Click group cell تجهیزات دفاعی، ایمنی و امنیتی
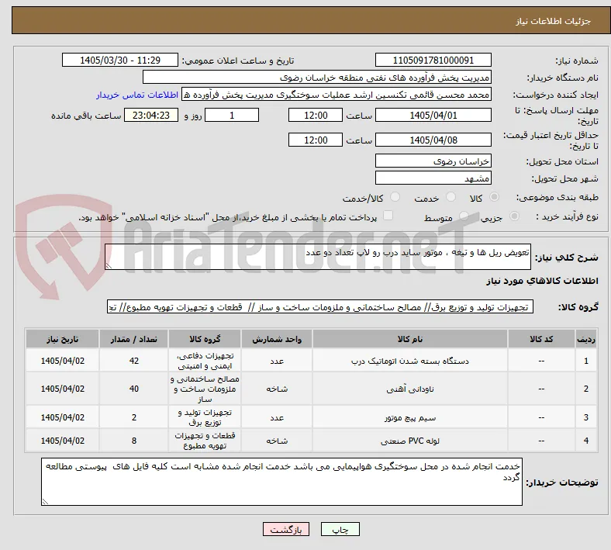Viewport: 611px width, 550px height. 205,361
